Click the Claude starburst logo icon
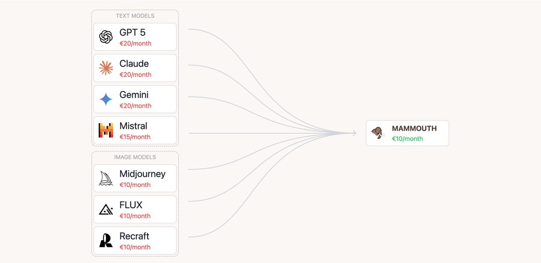Viewport: 541px width, 263px height. pos(106,68)
